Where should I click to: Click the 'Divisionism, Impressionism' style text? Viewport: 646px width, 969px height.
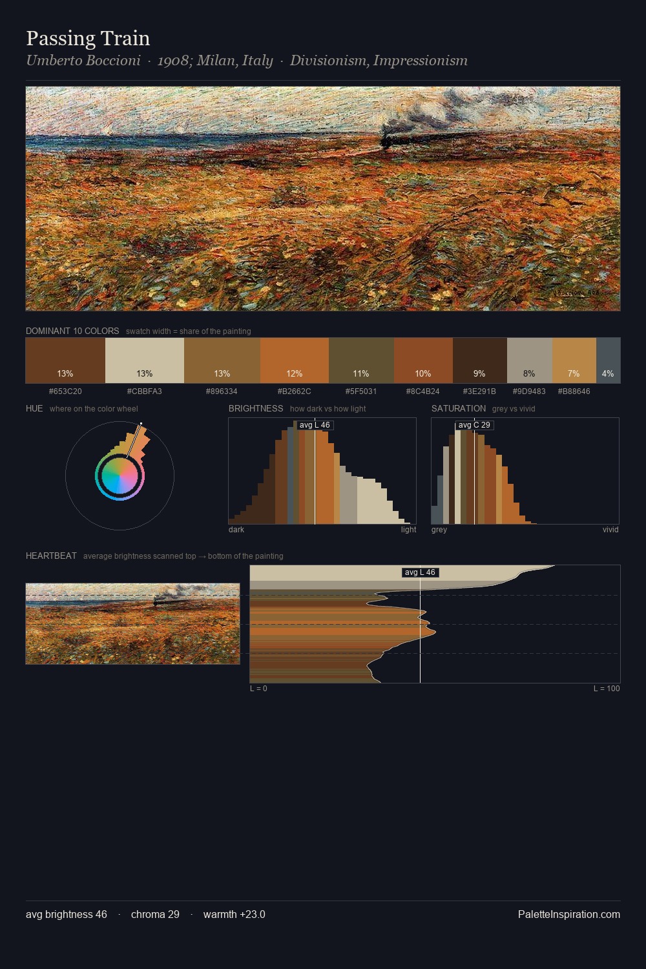(379, 61)
